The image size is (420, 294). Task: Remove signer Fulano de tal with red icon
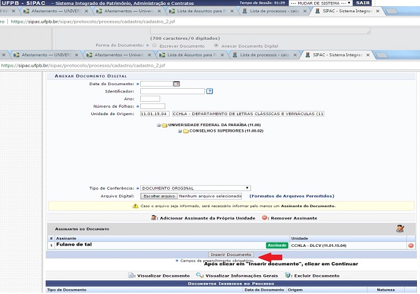coord(411,245)
